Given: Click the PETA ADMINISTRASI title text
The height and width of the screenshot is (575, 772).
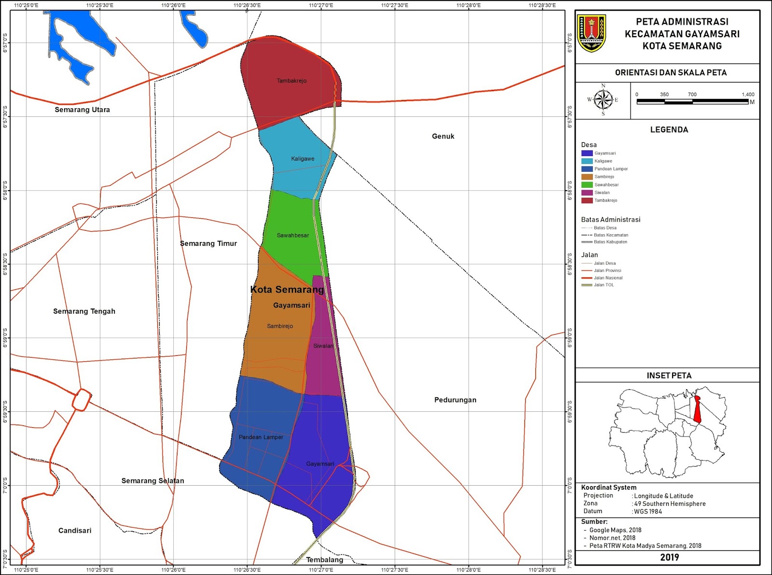Looking at the screenshot, I should point(682,22).
